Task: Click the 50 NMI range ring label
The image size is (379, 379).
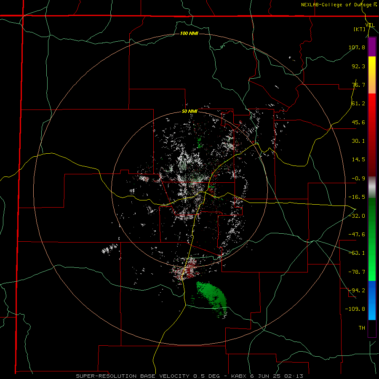Action: (189, 112)
